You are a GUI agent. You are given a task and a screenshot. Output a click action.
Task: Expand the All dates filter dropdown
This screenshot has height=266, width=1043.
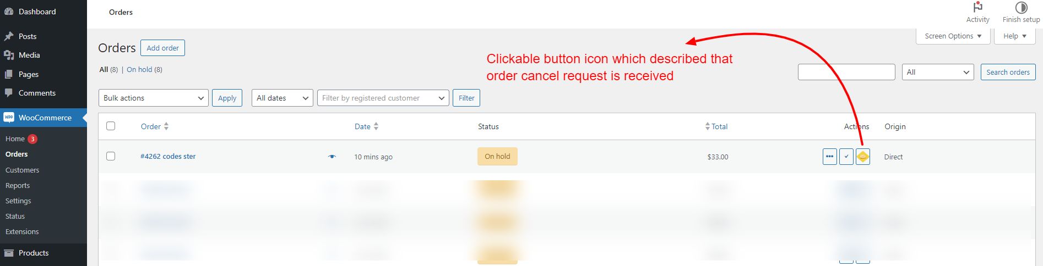(283, 98)
